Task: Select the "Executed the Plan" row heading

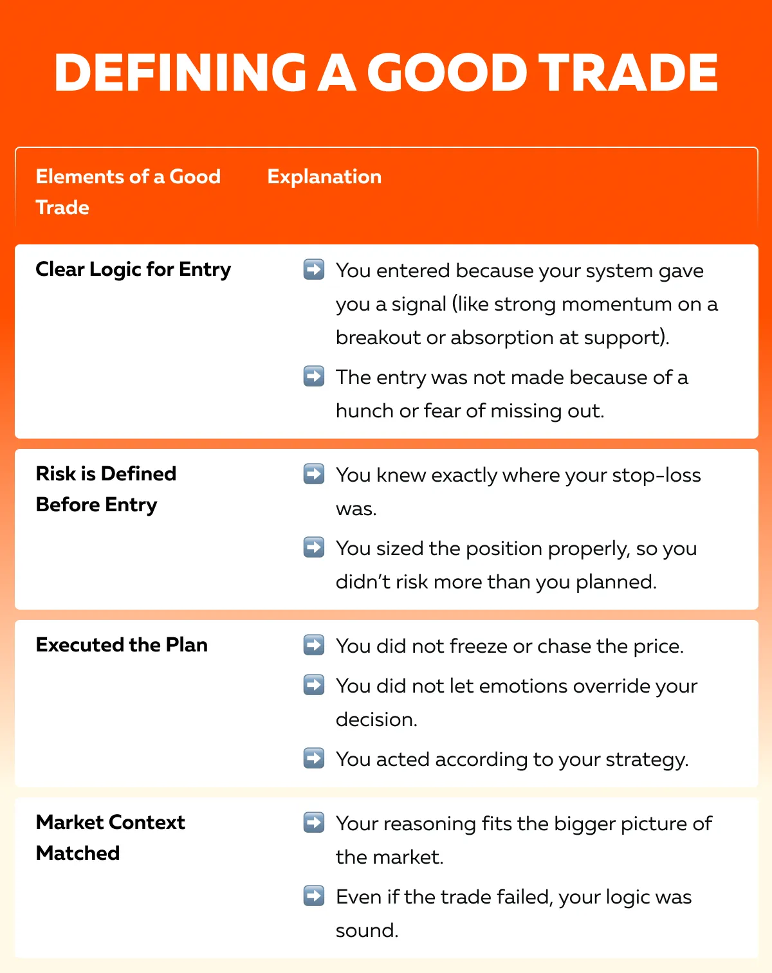Action: (x=122, y=645)
